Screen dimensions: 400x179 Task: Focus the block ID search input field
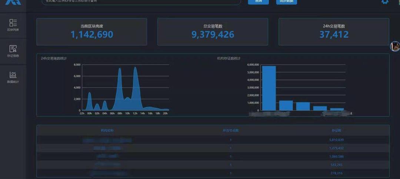[141, 1]
